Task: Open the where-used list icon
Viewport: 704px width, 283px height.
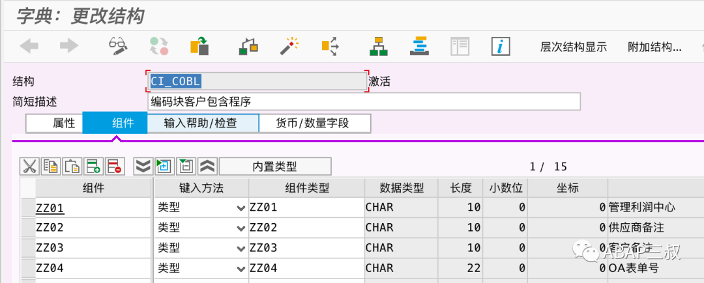Action: (x=330, y=46)
